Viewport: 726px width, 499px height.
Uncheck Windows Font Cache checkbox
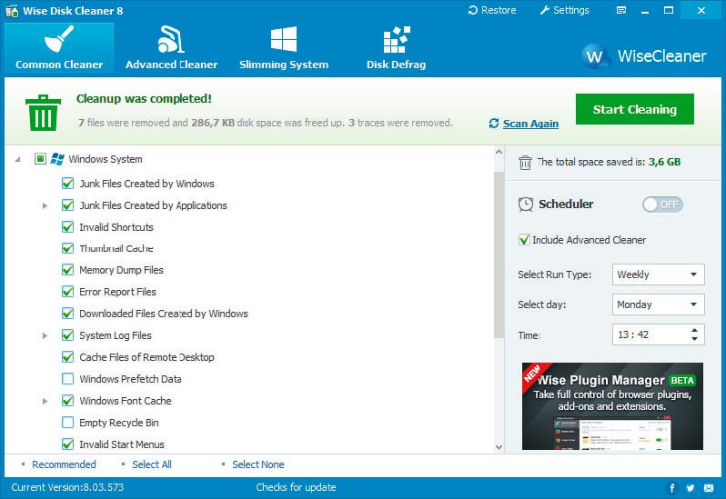(x=67, y=401)
